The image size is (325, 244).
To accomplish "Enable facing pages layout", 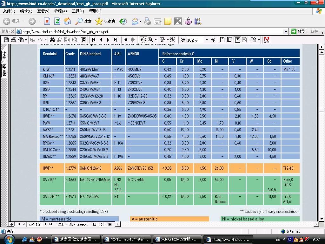I will tap(110, 224).
